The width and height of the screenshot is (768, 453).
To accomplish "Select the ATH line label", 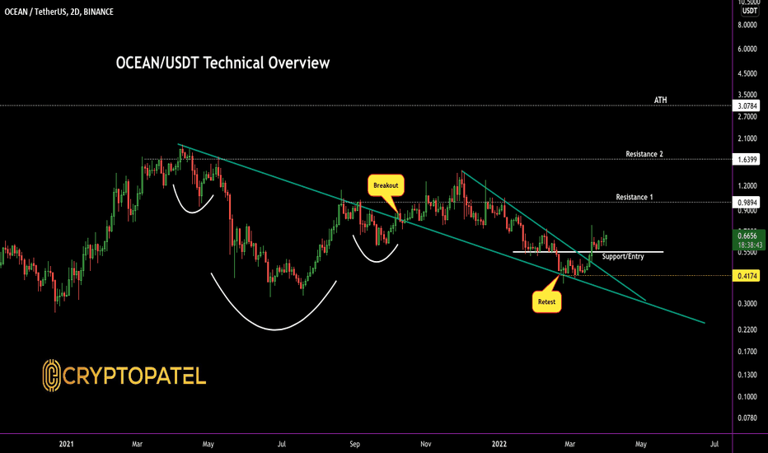I will (660, 100).
